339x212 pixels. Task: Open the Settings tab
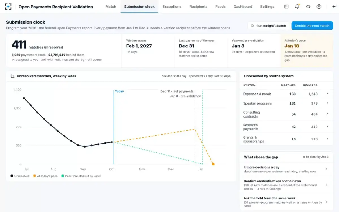(267, 7)
